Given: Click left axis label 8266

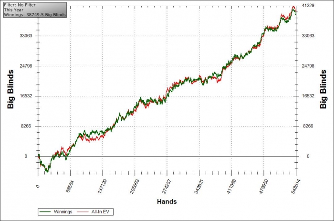Looking at the screenshot, I should tap(26, 126).
